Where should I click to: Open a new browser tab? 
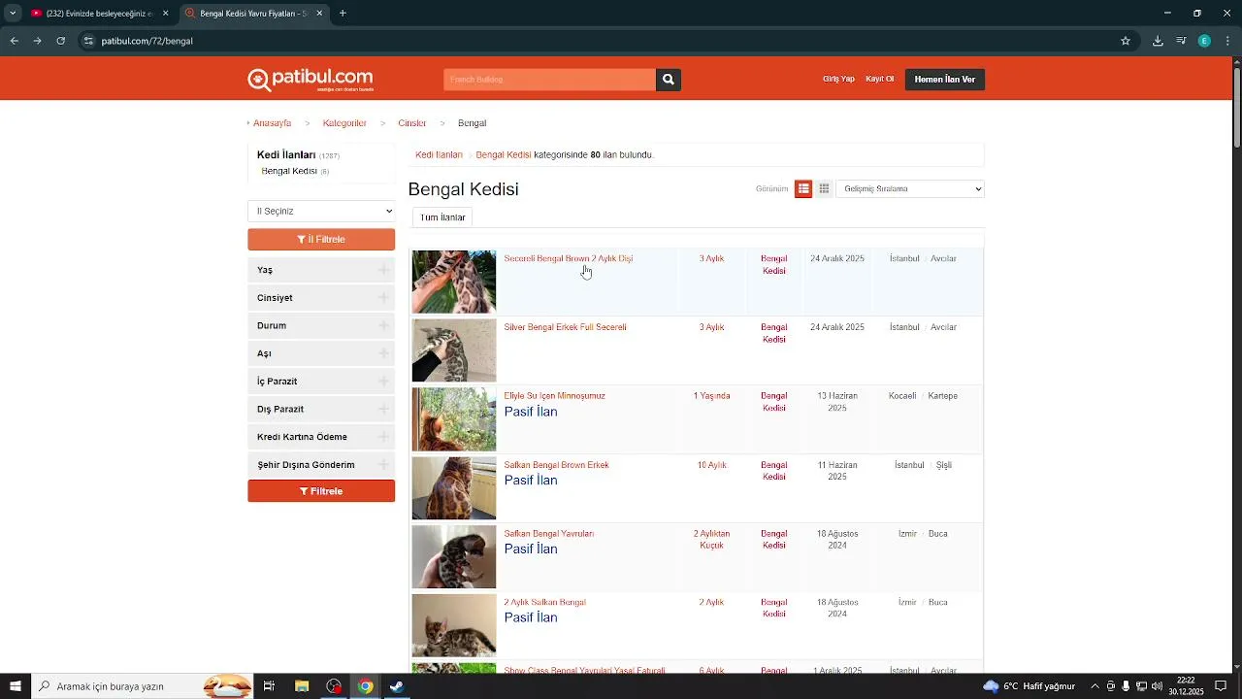pos(343,14)
